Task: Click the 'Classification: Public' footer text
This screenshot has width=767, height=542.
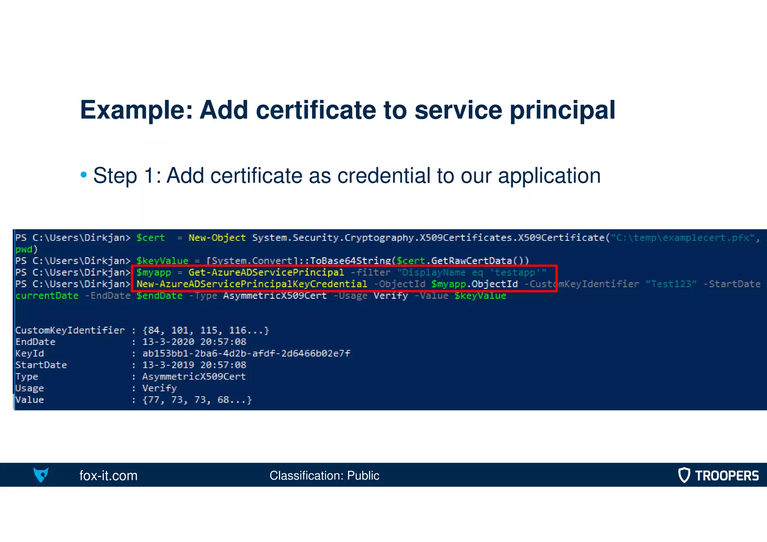Action: (x=324, y=476)
